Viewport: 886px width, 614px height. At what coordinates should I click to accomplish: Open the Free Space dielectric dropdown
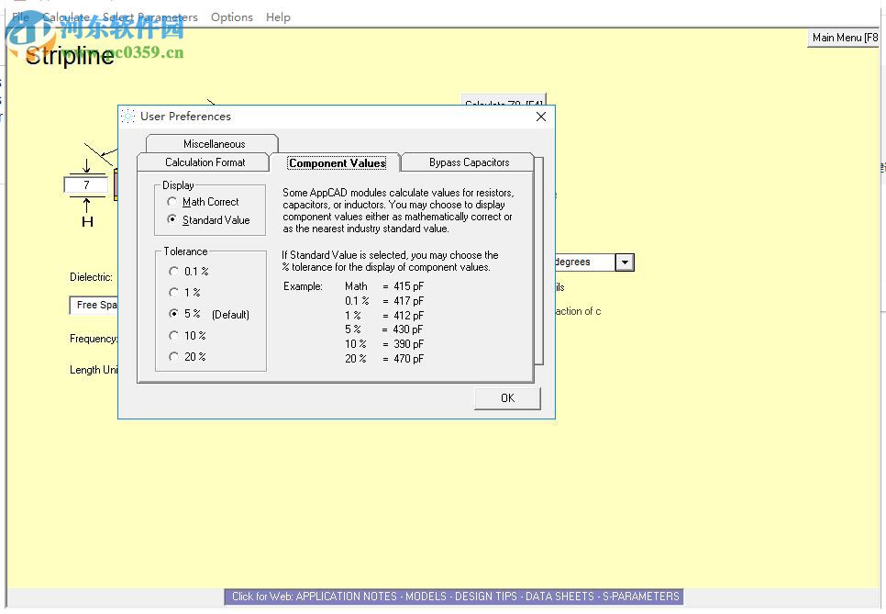92,305
